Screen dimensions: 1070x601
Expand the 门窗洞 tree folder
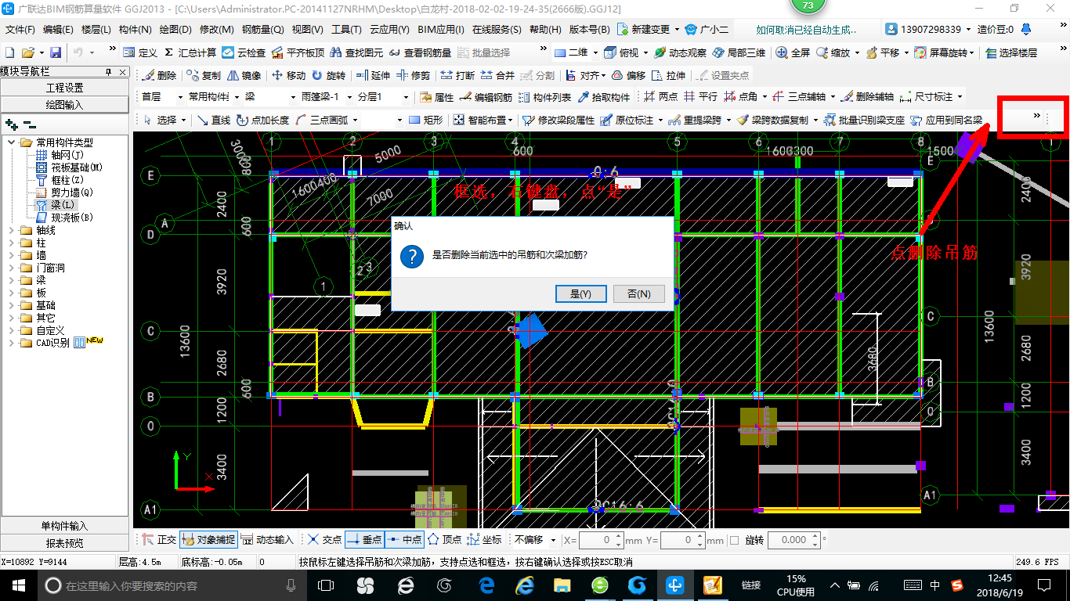[x=12, y=268]
